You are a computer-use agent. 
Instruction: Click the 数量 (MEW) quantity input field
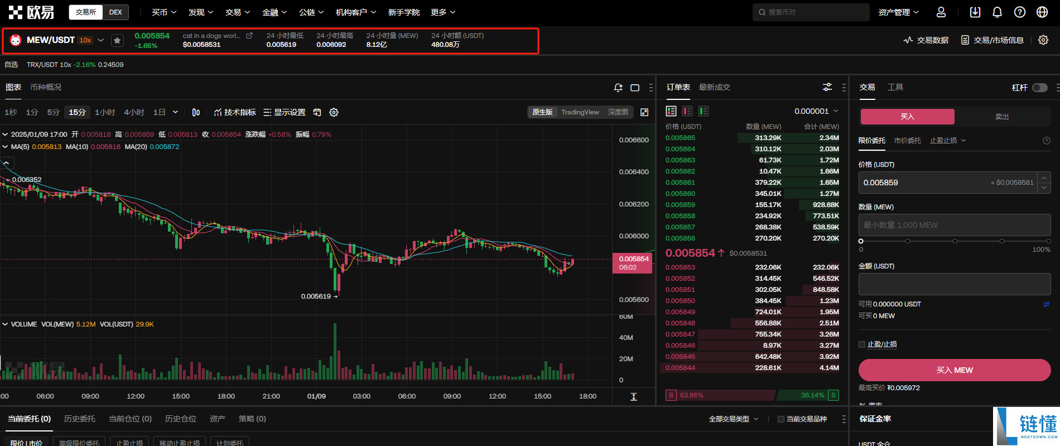point(955,225)
